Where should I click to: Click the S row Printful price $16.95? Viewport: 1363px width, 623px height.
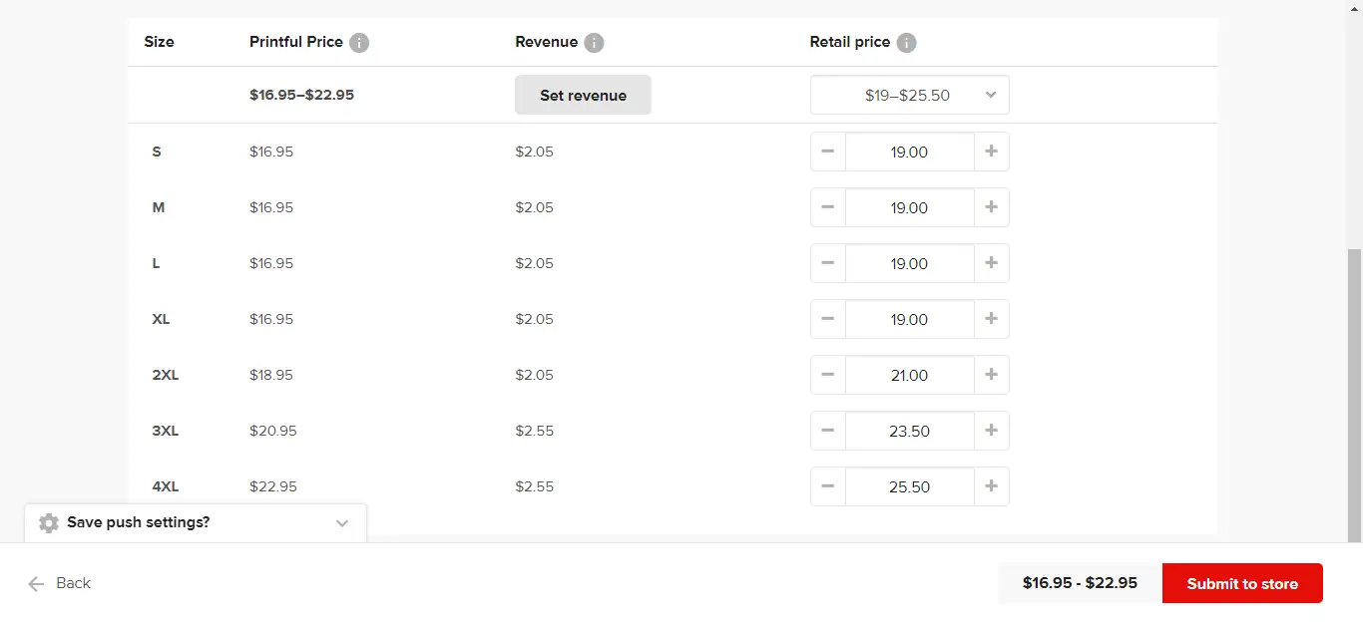[271, 152]
